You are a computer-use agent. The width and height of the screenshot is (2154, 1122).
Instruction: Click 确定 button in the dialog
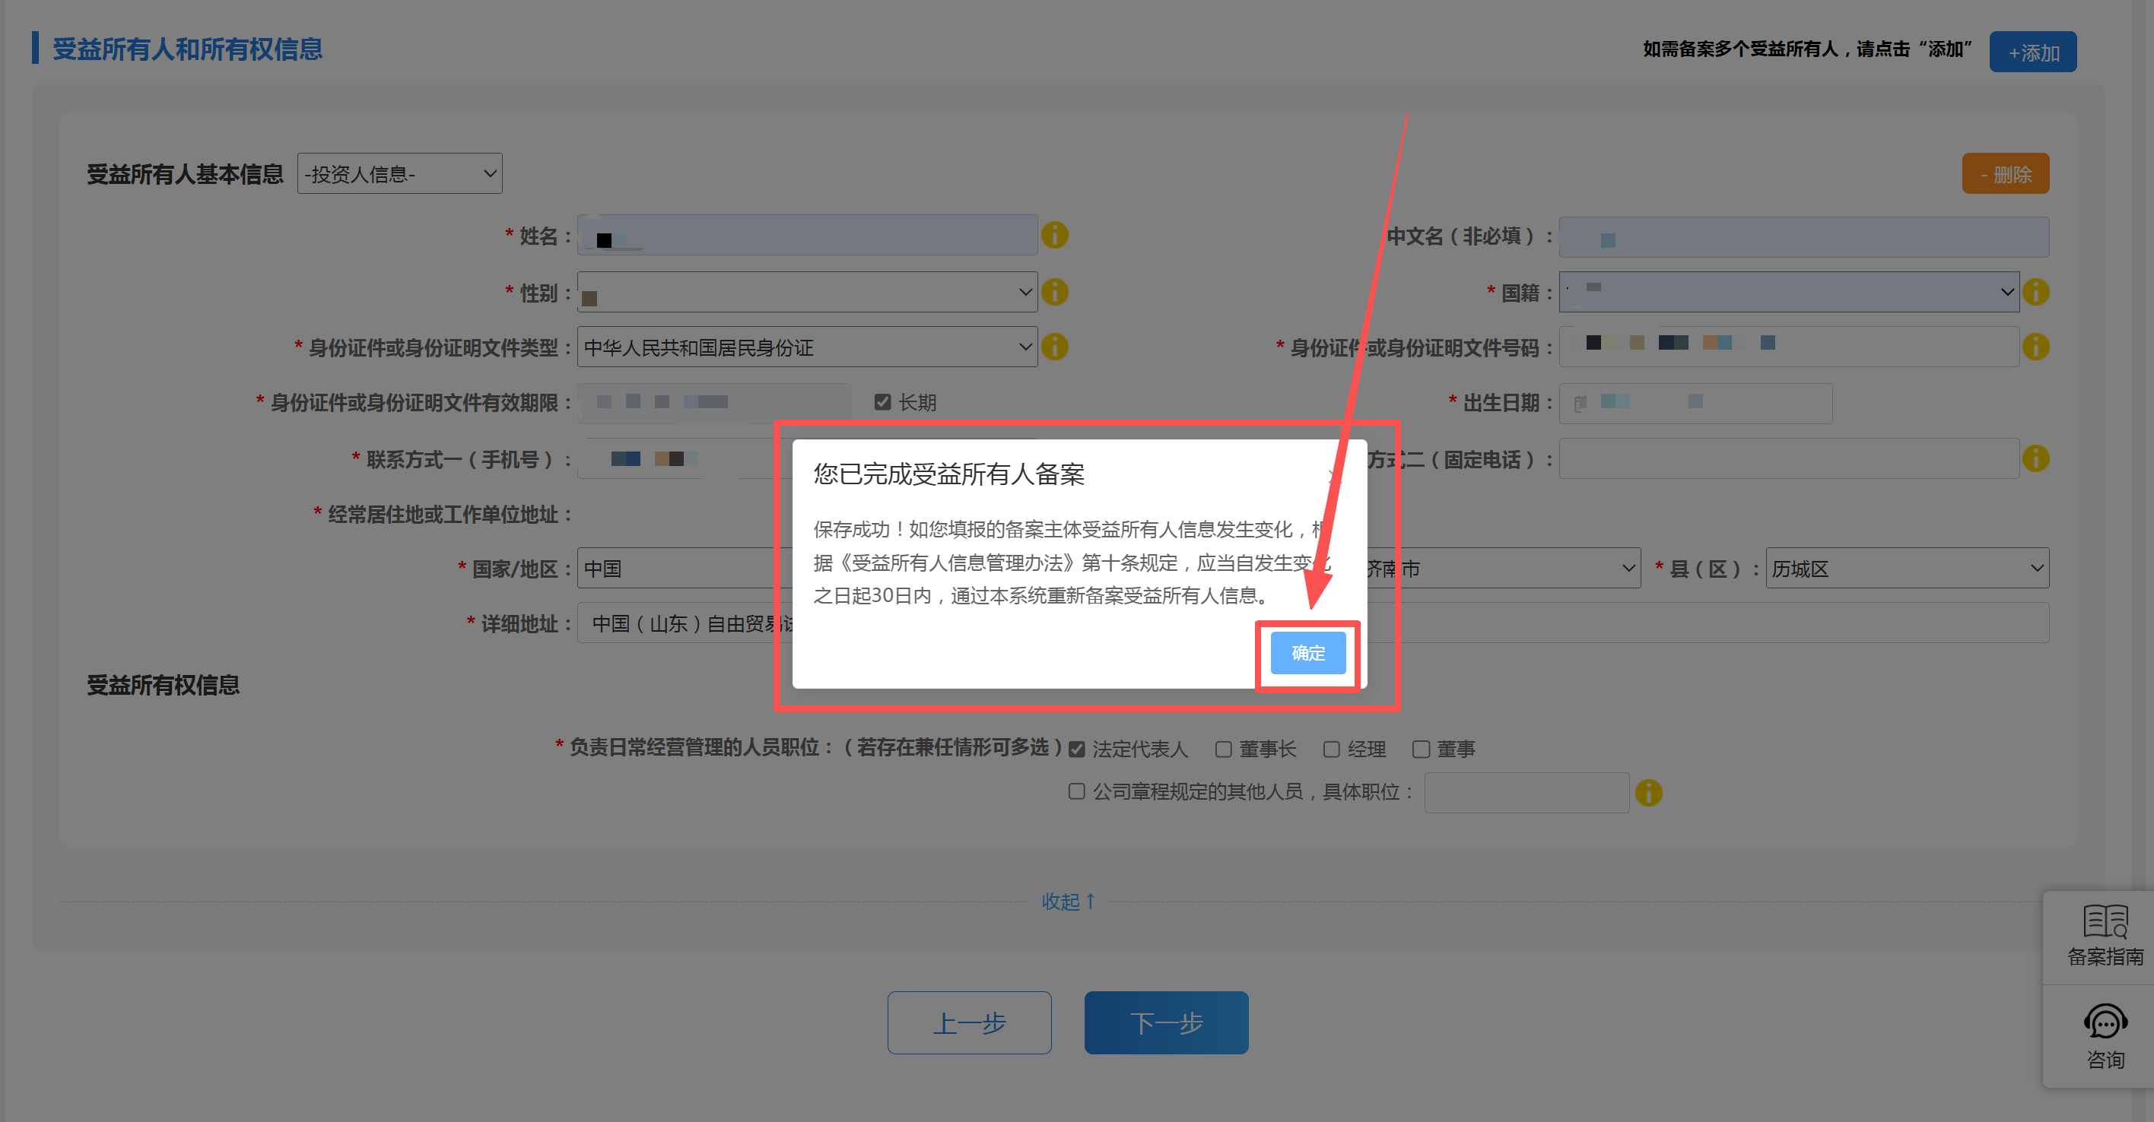pos(1307,653)
